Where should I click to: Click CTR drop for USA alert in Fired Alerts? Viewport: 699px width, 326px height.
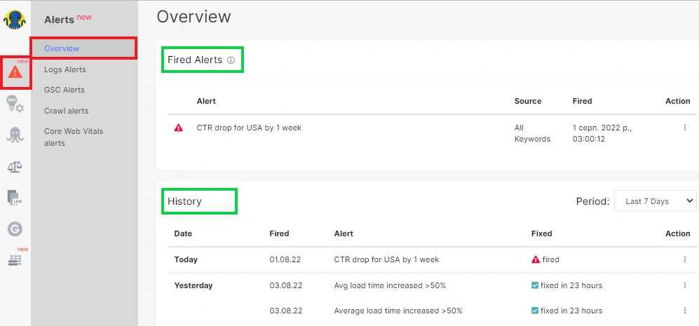coord(249,128)
